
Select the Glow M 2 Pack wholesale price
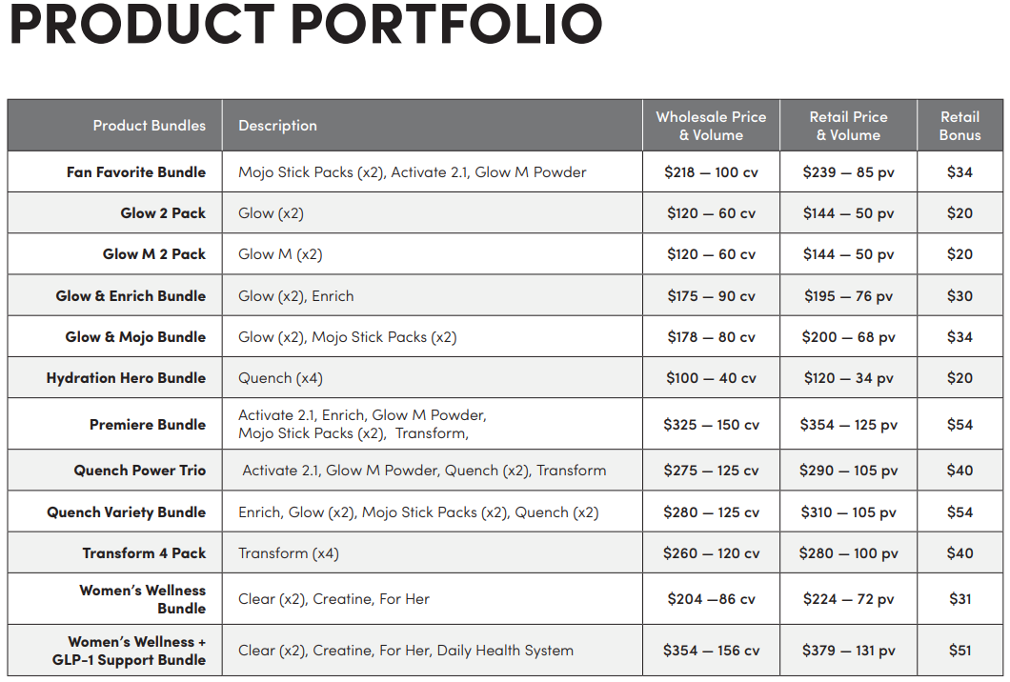(711, 254)
